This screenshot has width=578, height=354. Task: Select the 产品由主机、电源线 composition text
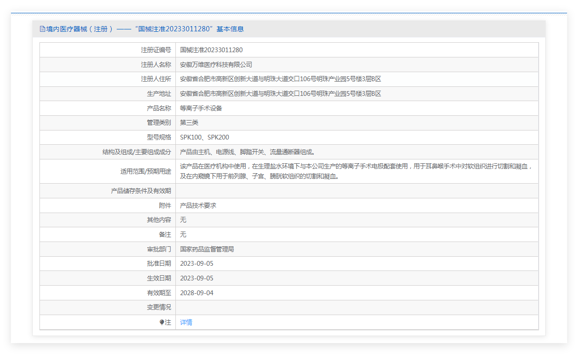pos(248,152)
